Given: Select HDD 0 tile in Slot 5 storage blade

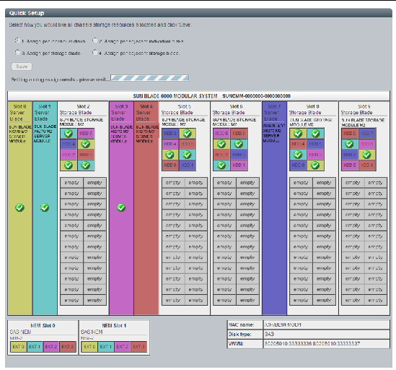Looking at the screenshot, I should click(170, 165).
